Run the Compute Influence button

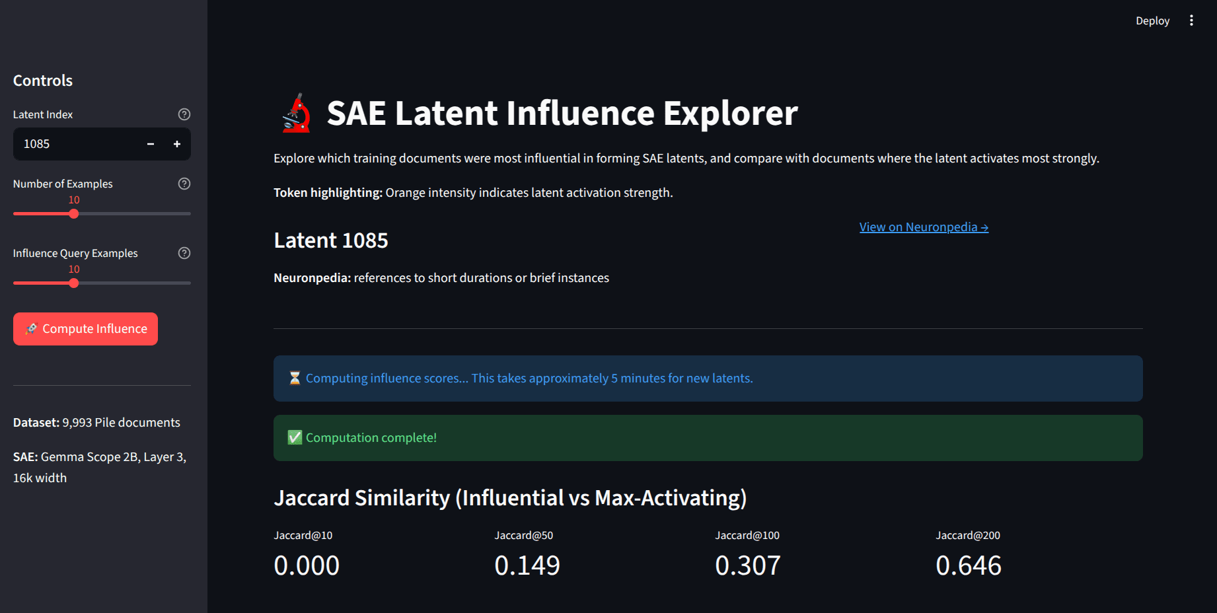pos(85,329)
